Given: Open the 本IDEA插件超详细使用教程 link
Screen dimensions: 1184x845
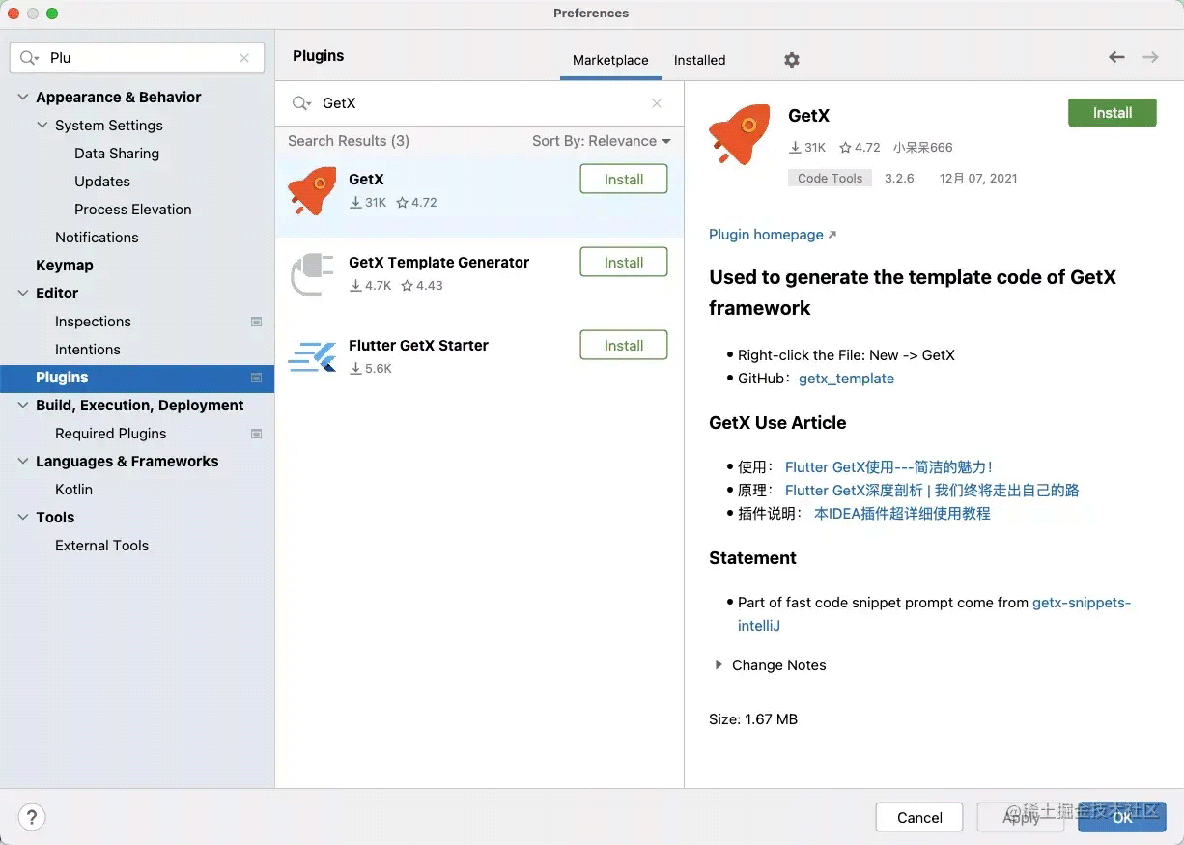Looking at the screenshot, I should coord(902,514).
